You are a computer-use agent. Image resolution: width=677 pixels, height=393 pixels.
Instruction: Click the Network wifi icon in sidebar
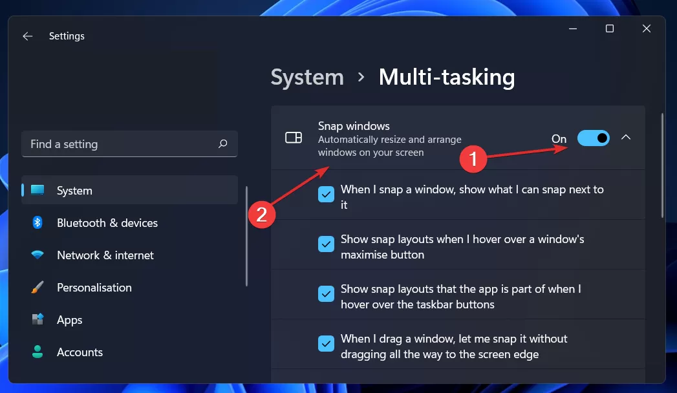[38, 255]
